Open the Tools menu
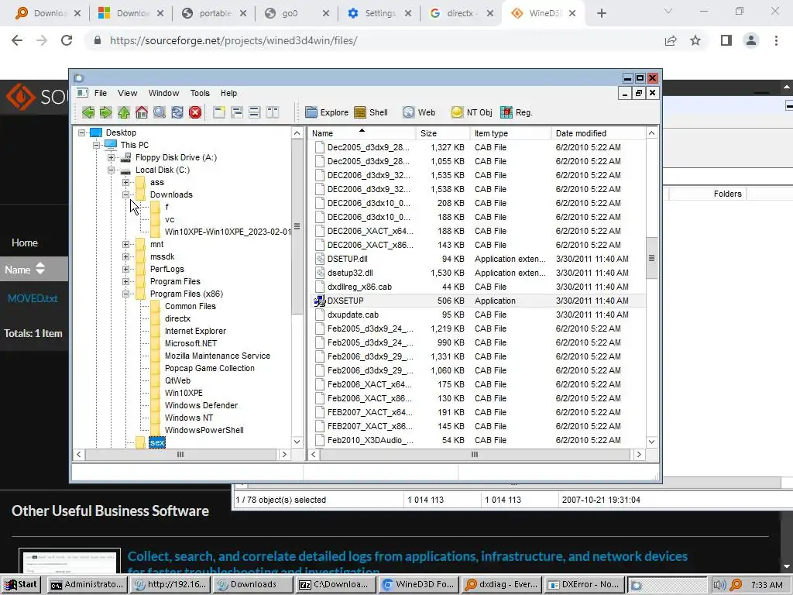 point(200,93)
